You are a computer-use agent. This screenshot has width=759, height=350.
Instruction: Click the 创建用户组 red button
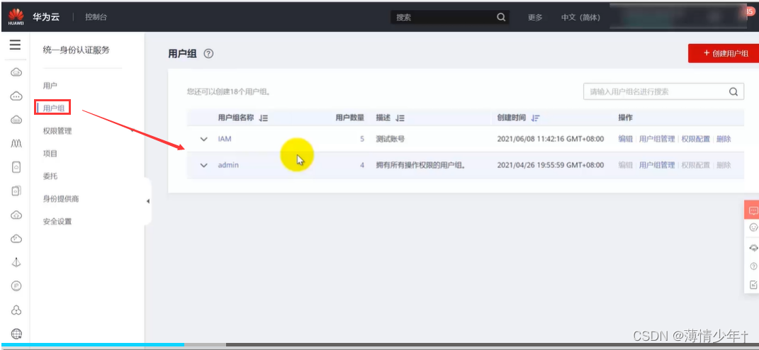pyautogui.click(x=724, y=53)
